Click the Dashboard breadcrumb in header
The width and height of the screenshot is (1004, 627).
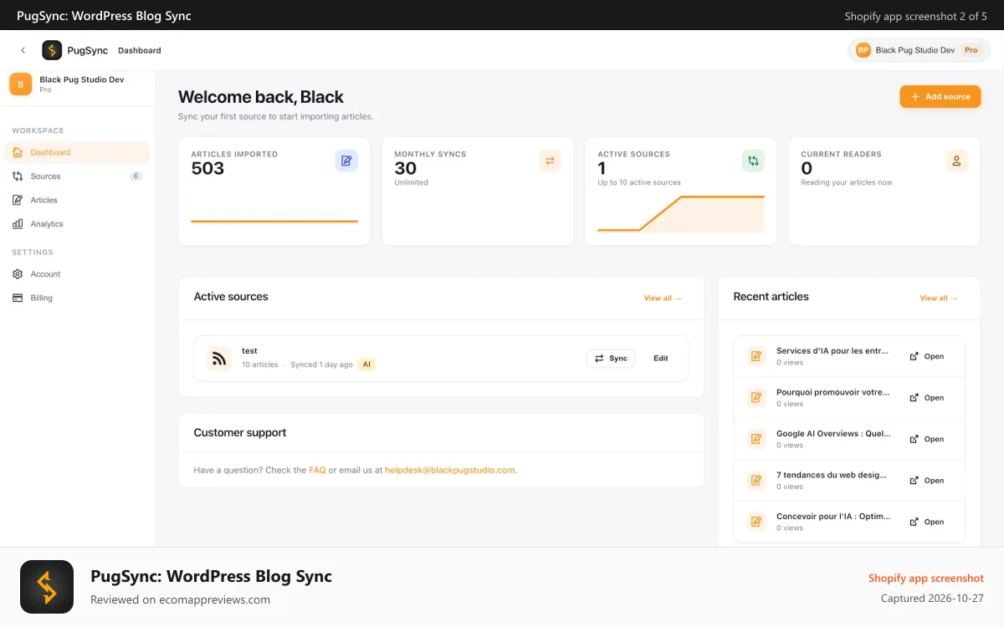click(x=139, y=50)
